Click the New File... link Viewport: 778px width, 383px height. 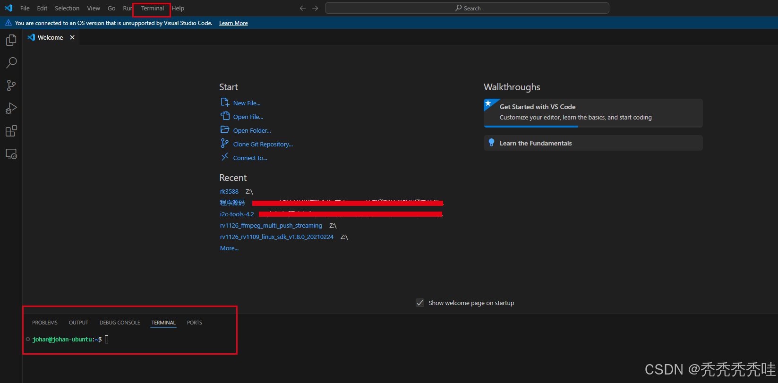pyautogui.click(x=247, y=103)
